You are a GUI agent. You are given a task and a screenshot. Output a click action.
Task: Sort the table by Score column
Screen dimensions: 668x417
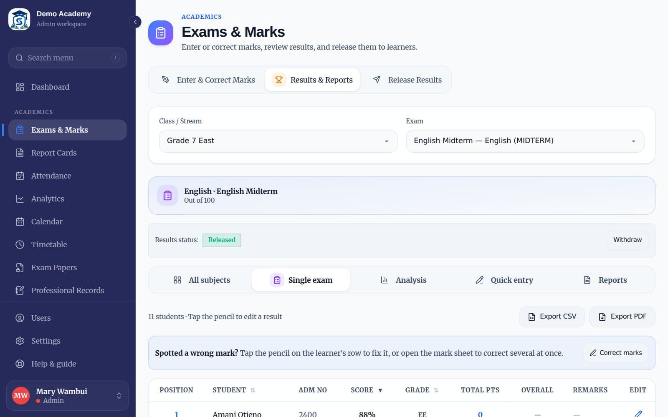pos(366,390)
